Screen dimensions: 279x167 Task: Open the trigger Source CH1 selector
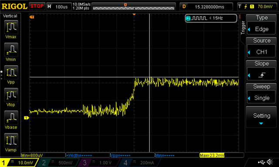point(261,52)
